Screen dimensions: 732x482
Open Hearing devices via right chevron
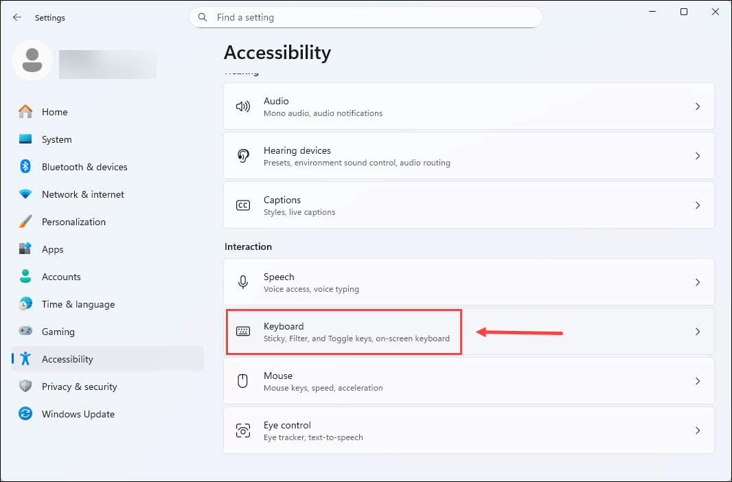pyautogui.click(x=697, y=156)
